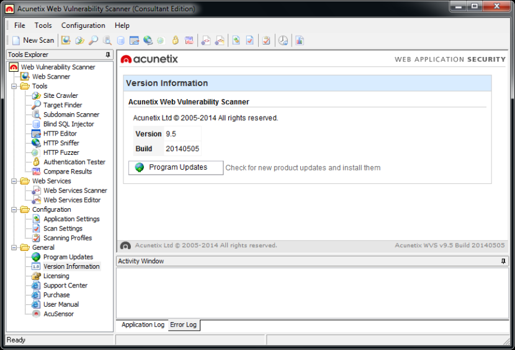The height and width of the screenshot is (350, 515).
Task: Collapse the Configuration folder in tree
Action: tap(14, 209)
